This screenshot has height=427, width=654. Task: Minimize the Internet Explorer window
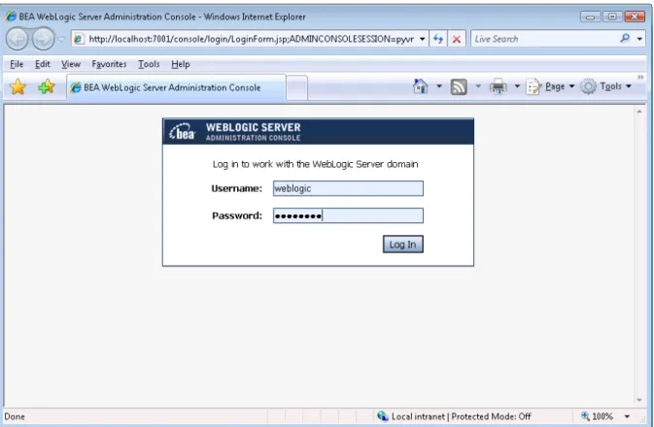pos(590,17)
